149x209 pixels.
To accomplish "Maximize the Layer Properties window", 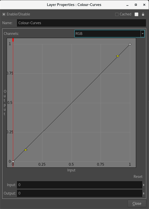I will 136,5.
